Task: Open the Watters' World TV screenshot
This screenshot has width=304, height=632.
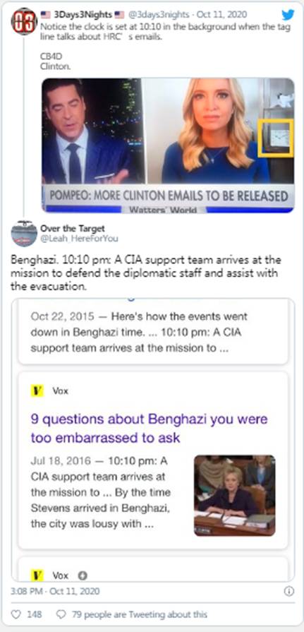Action: coord(168,145)
